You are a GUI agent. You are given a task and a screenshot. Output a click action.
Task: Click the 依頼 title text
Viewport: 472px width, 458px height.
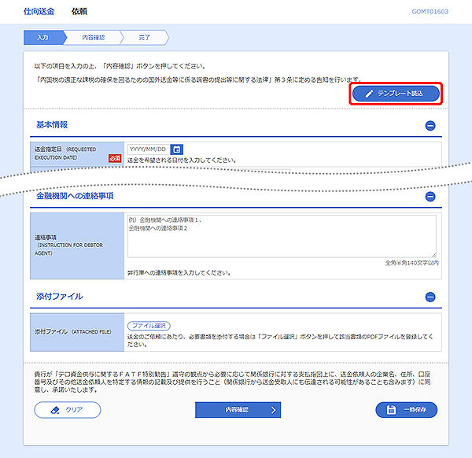pos(79,12)
